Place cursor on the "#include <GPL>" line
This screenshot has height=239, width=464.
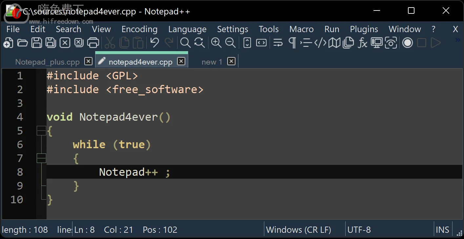point(92,76)
